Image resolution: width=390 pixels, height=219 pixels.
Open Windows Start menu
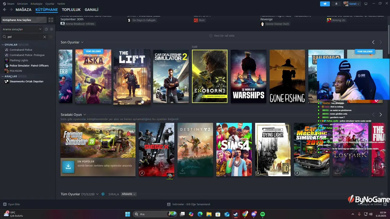tap(128, 214)
